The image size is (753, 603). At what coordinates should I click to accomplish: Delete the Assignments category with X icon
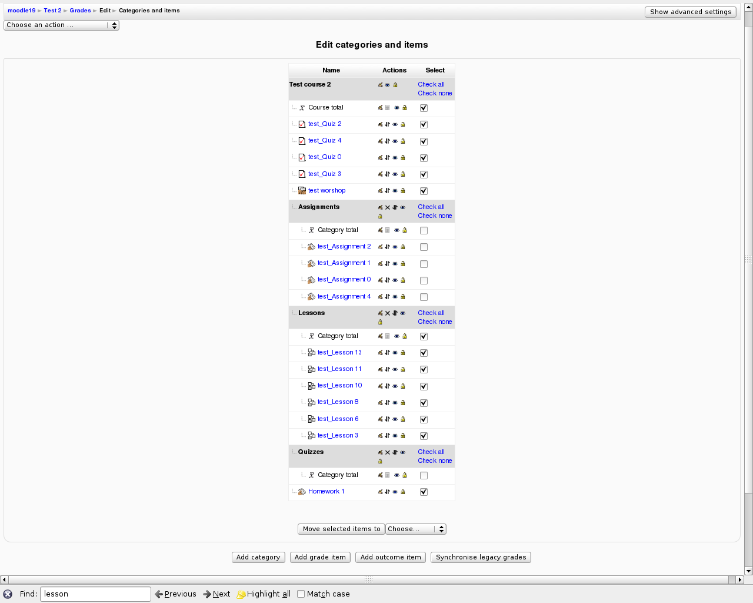click(388, 207)
